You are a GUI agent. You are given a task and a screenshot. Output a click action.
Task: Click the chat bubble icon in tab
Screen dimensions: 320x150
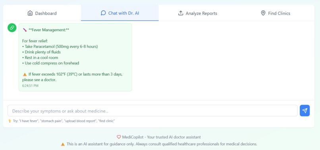coord(103,13)
